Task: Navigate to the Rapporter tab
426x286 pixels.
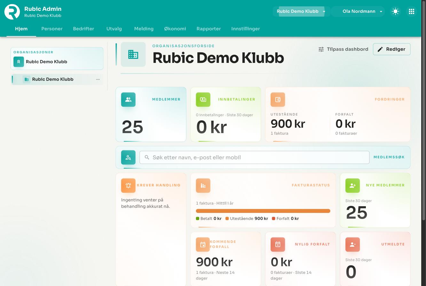Action: coord(209,29)
